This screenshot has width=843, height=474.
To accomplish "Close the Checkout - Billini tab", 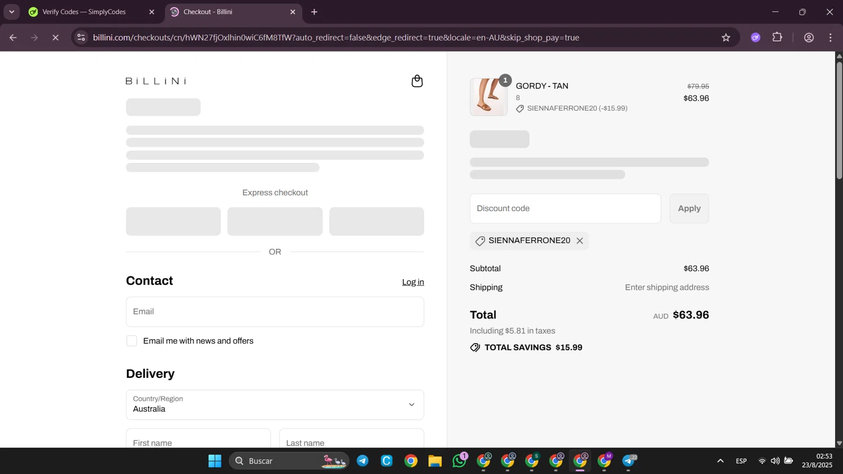I will tap(292, 12).
